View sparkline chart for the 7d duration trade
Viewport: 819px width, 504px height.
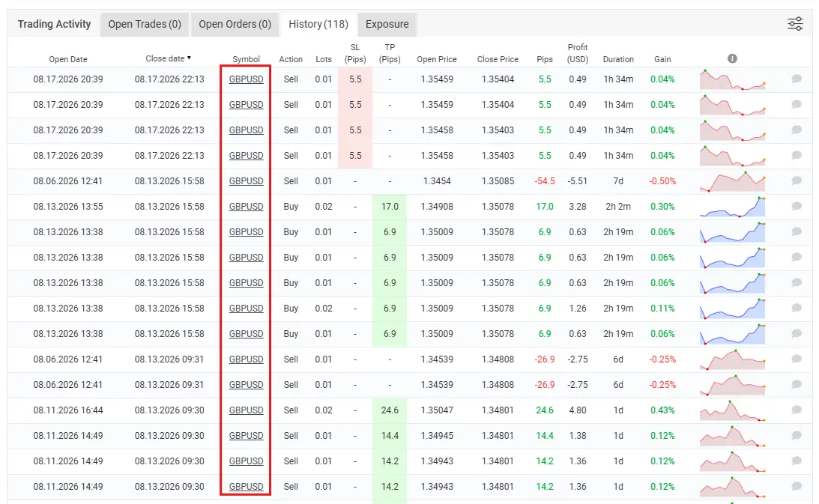coord(732,181)
